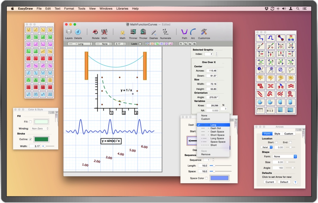318x203 pixels.
Task: Enable the Space Color checkbox
Action: 206,178
